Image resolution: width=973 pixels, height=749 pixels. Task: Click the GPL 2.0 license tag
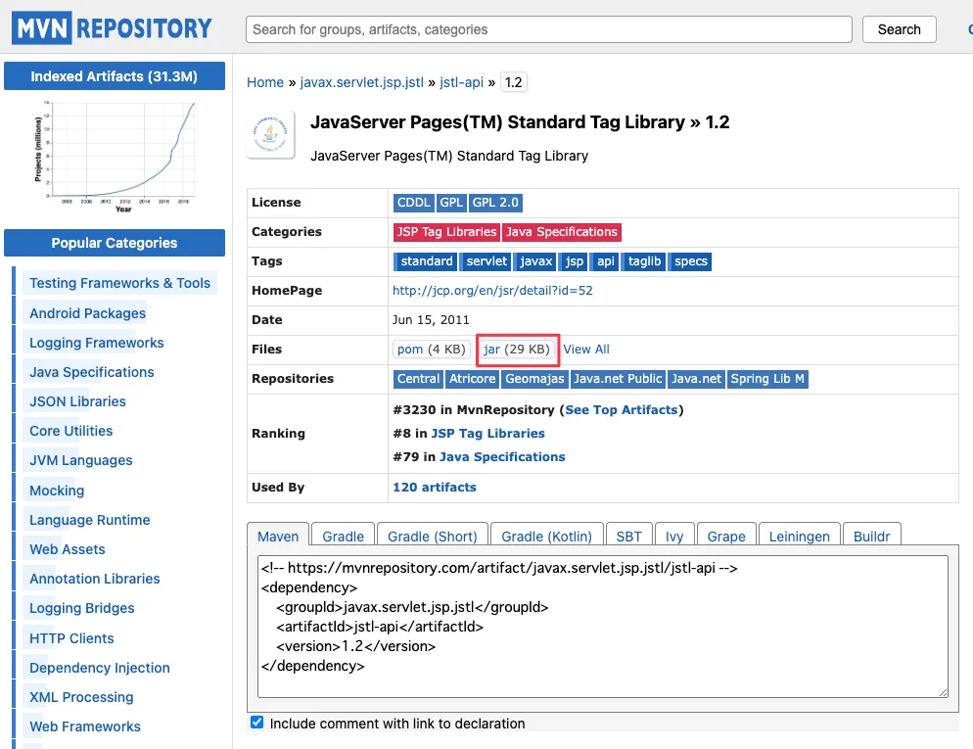(x=495, y=203)
